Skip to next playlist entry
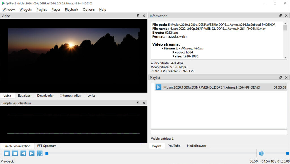Viewport: 290px width, 164px height. pos(31,153)
